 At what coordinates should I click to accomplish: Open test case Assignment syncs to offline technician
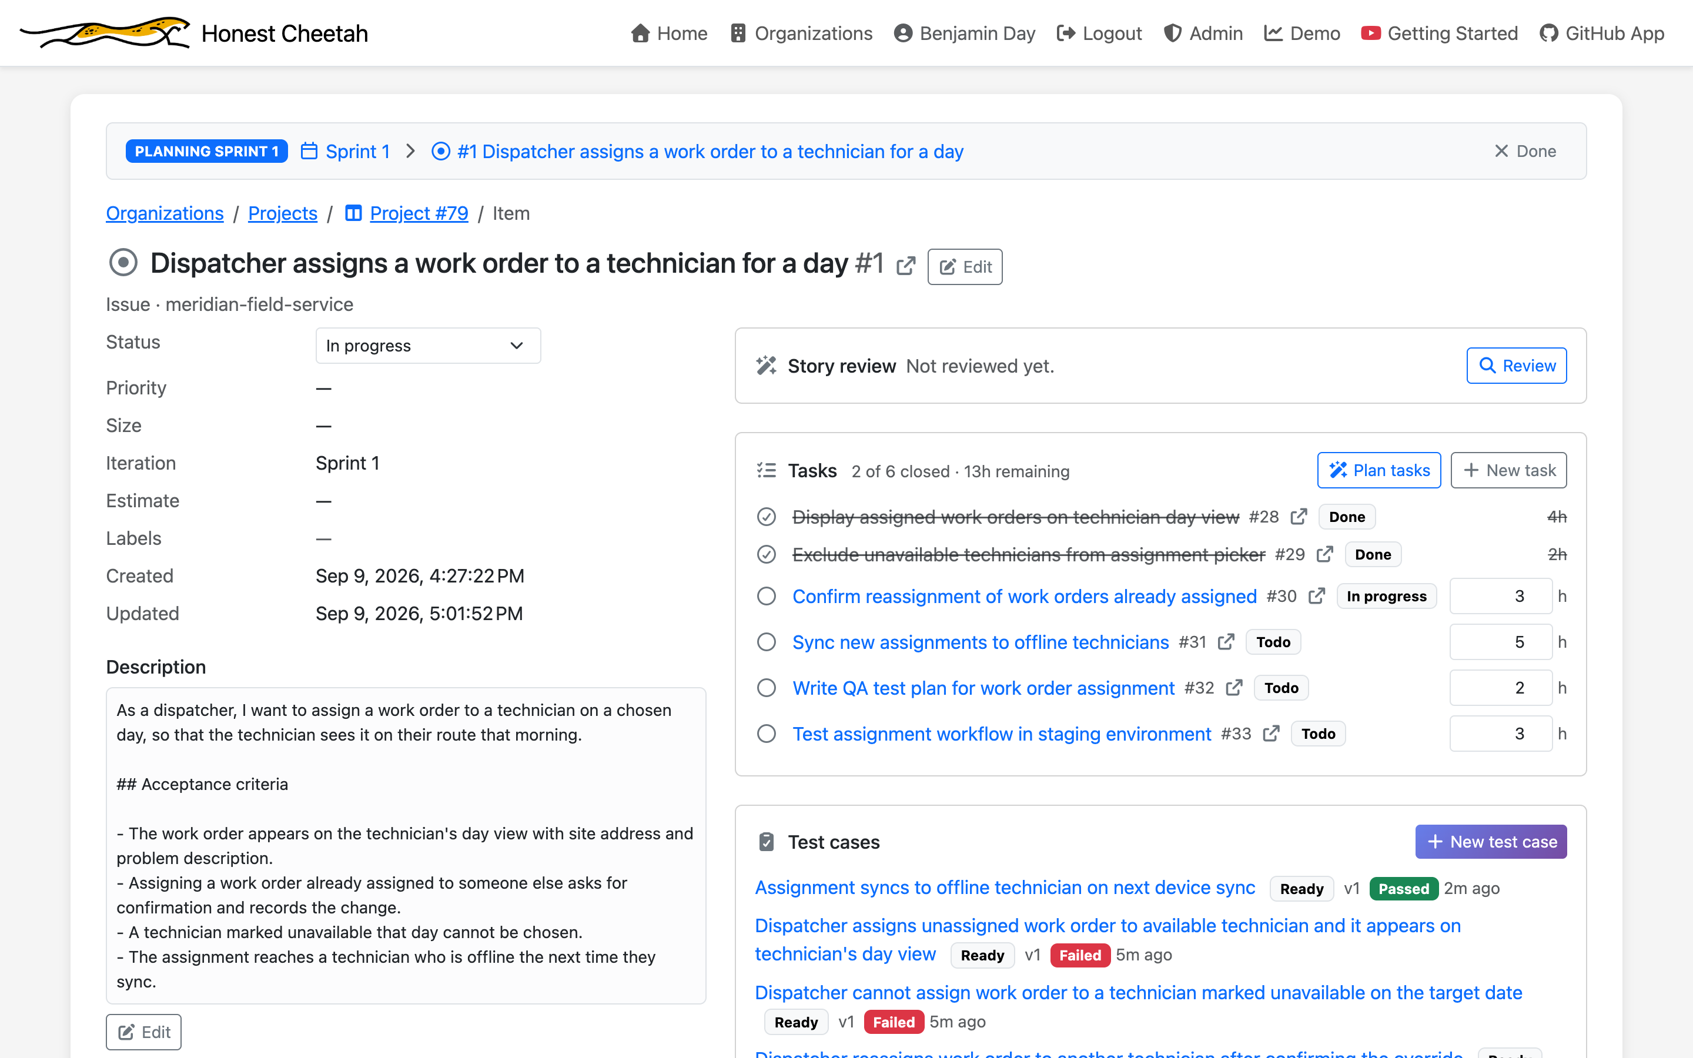click(1005, 888)
